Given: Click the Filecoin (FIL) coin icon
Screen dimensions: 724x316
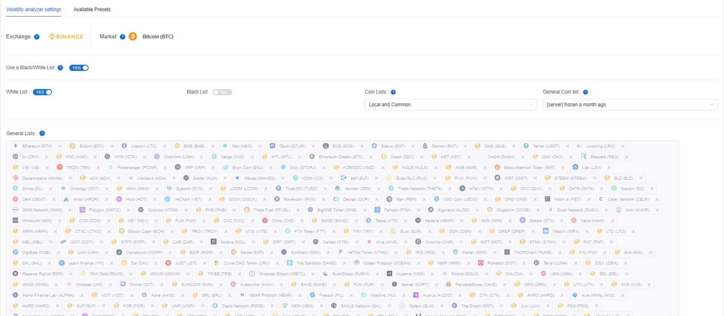Looking at the screenshot, I should tap(312, 295).
